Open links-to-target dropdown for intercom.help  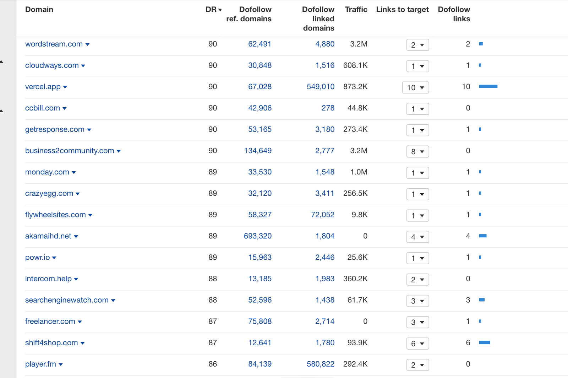[x=417, y=279]
